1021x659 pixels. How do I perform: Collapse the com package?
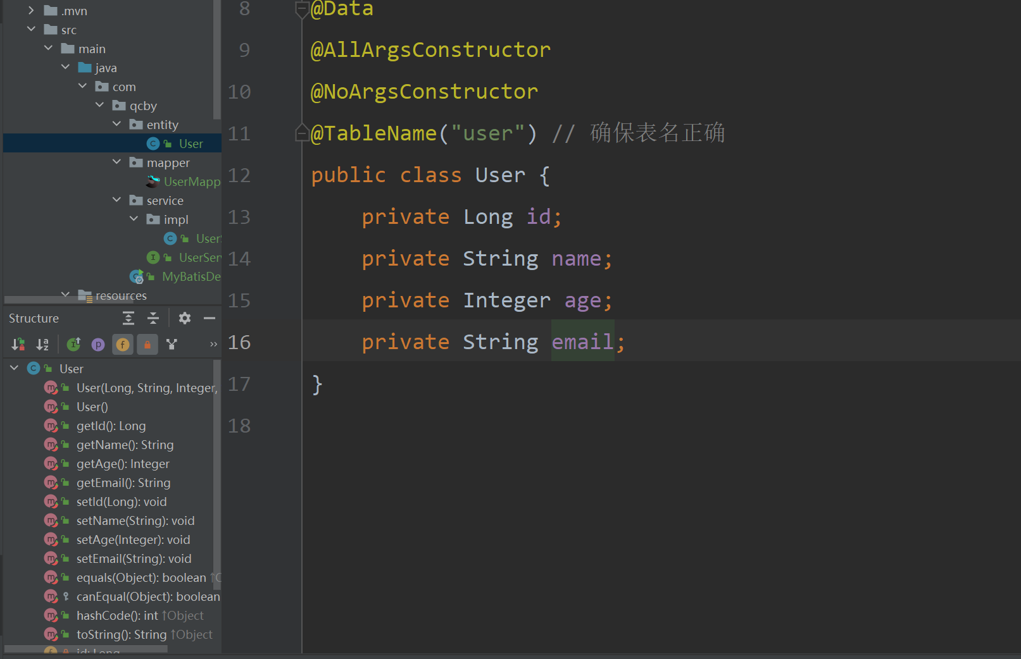pos(82,86)
